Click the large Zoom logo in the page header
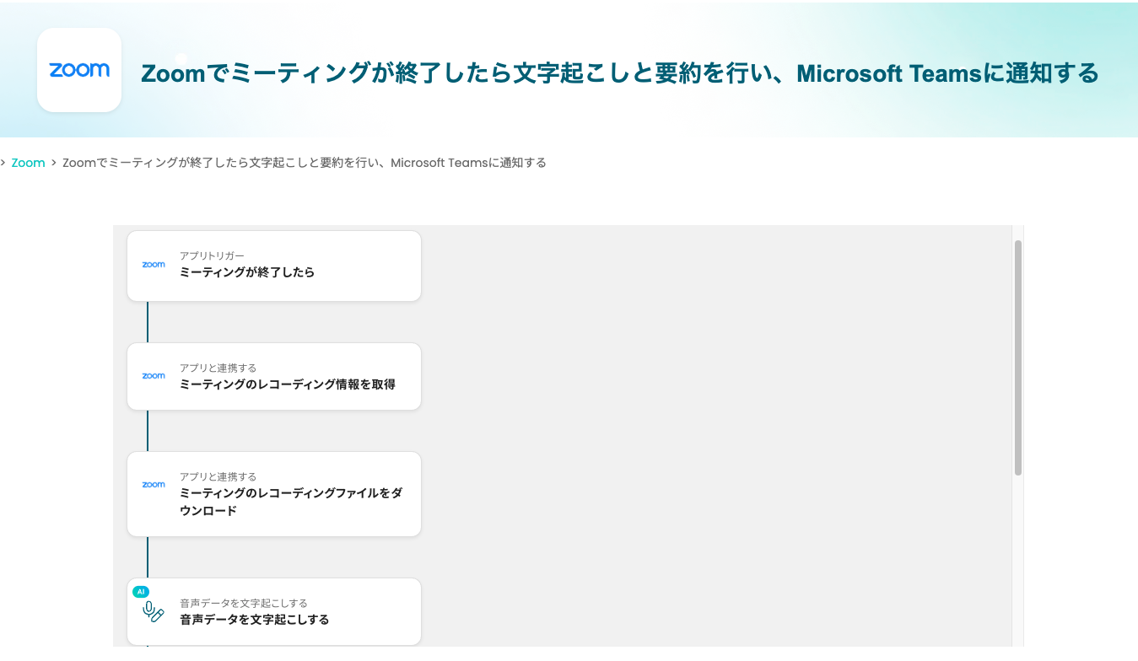This screenshot has height=661, width=1138. [x=79, y=70]
